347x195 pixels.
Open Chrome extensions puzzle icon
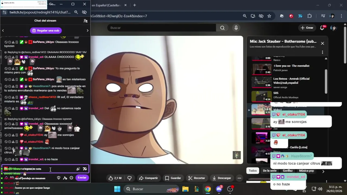tap(309, 16)
